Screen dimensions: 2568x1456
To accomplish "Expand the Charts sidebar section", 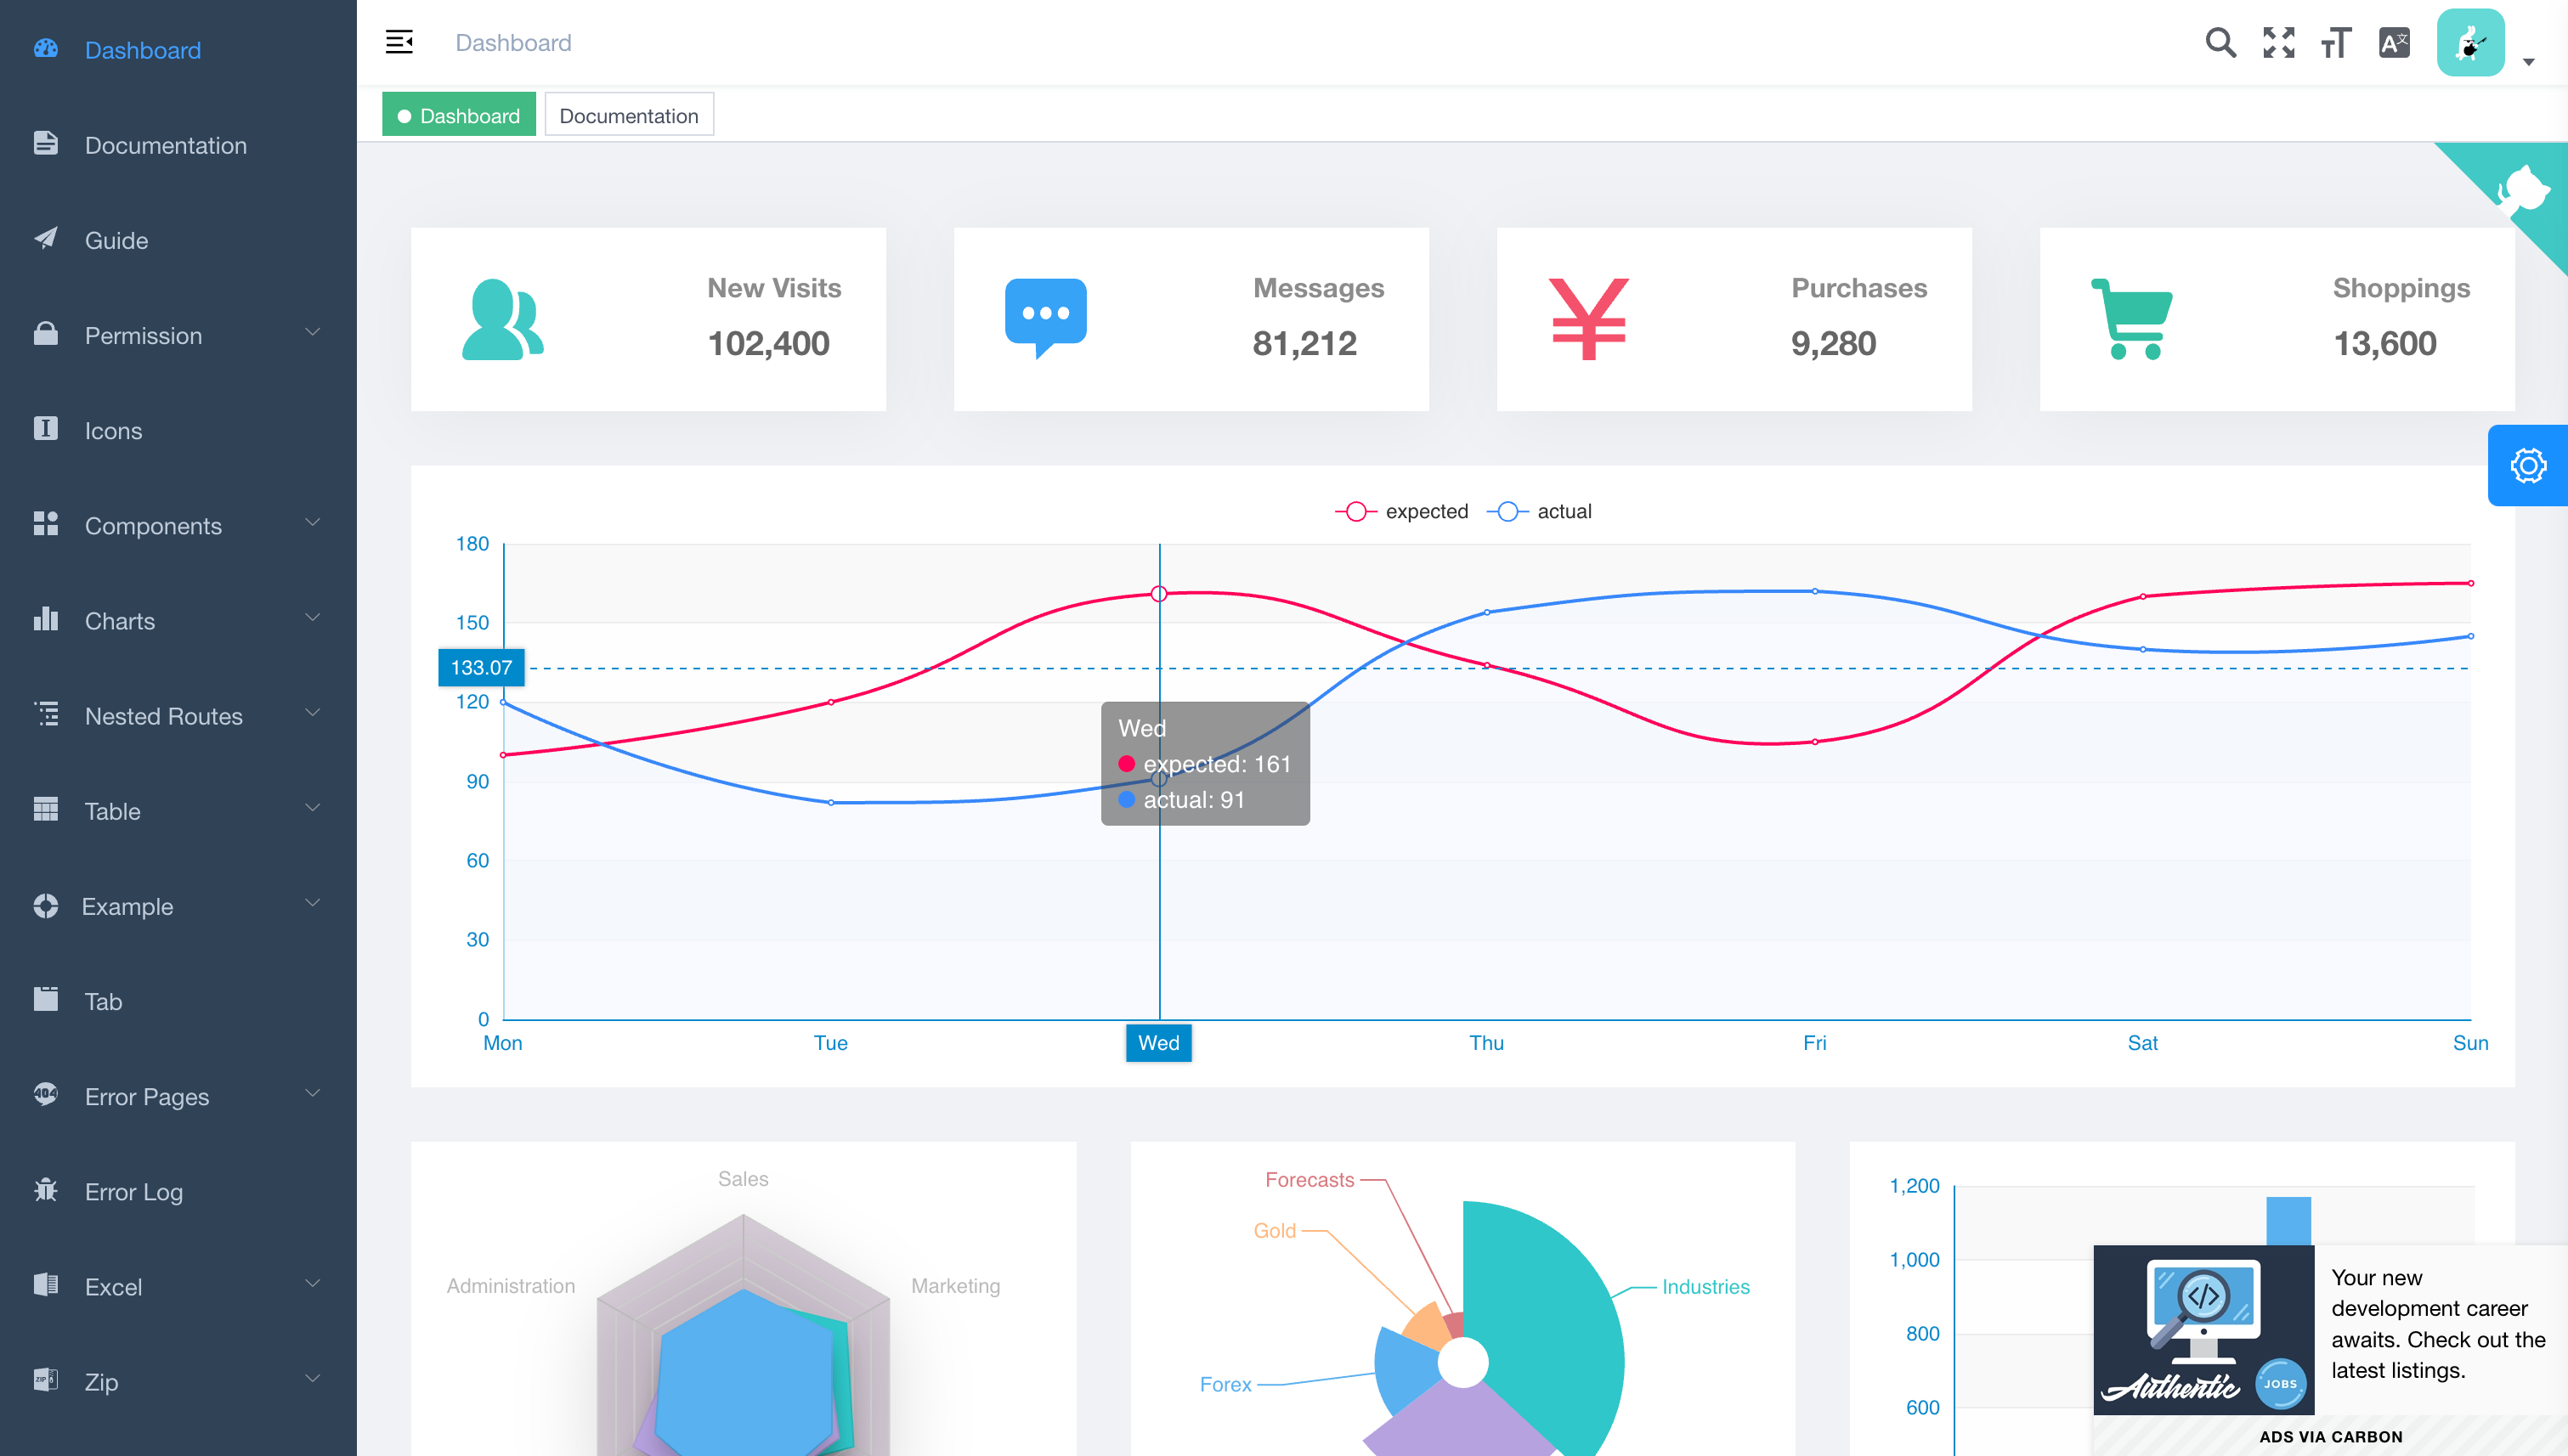I will [x=177, y=618].
